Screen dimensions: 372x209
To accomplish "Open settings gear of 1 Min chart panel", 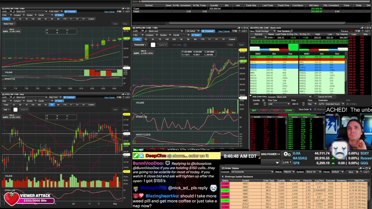I will point(239,28).
